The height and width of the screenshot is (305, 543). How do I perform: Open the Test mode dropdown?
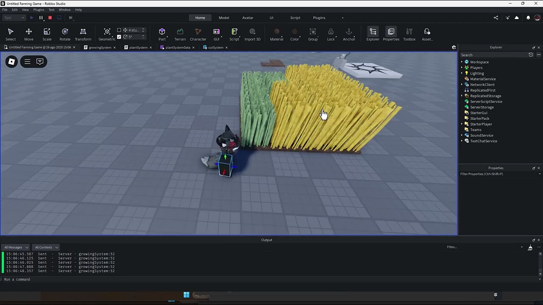pos(14,18)
